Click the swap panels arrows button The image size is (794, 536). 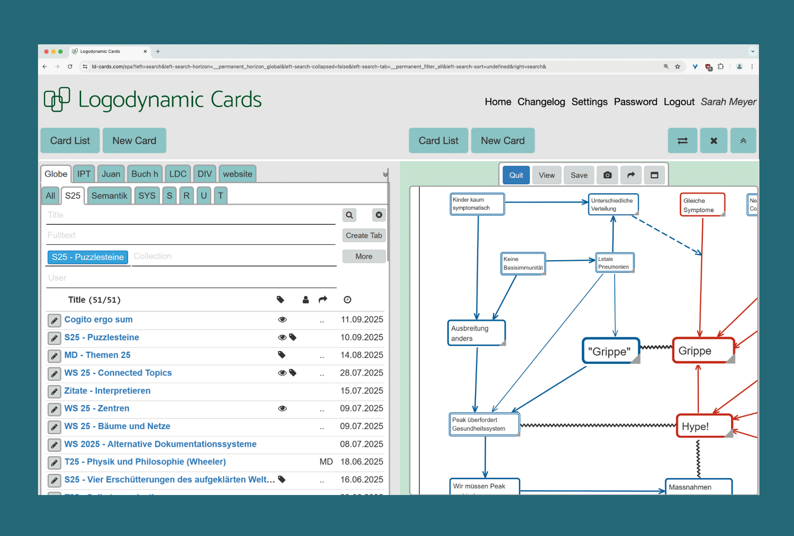click(682, 141)
